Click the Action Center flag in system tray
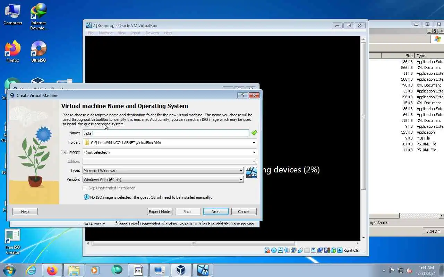This screenshot has width=444, height=277. (392, 270)
